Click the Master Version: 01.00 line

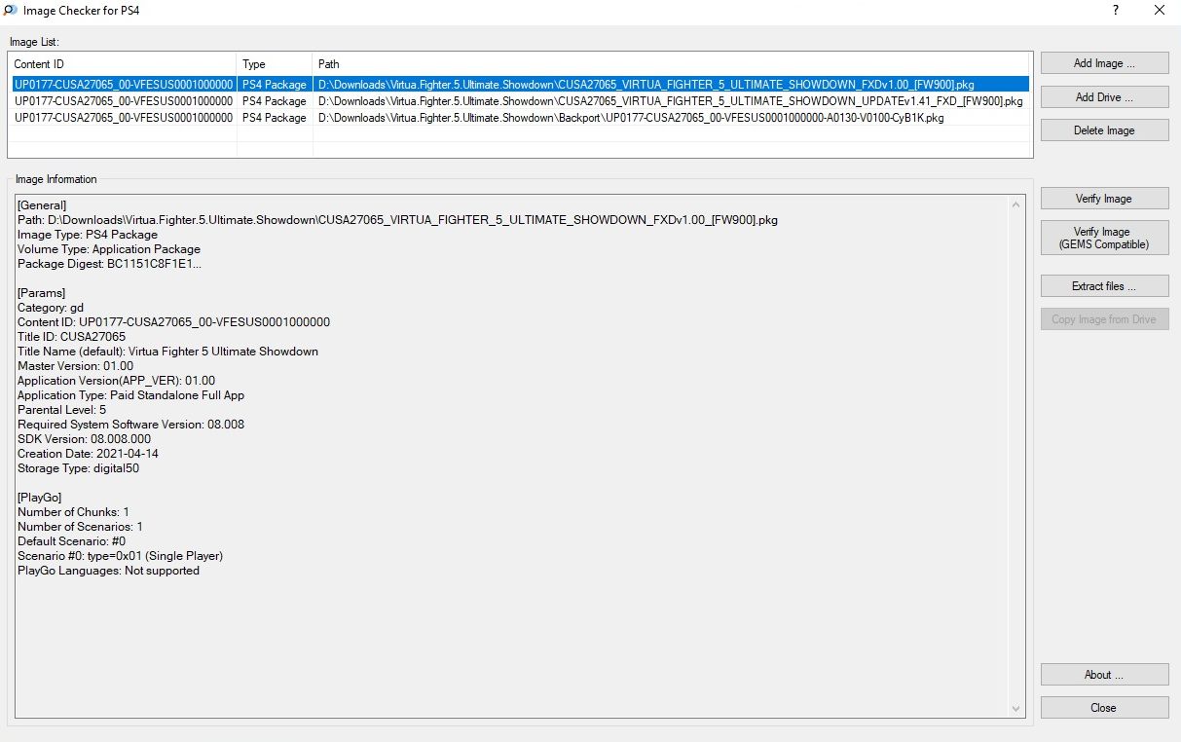(x=76, y=366)
